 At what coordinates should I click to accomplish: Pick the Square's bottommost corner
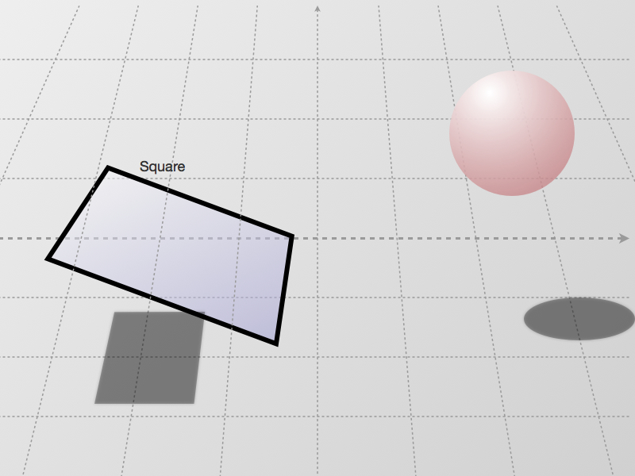275,343
